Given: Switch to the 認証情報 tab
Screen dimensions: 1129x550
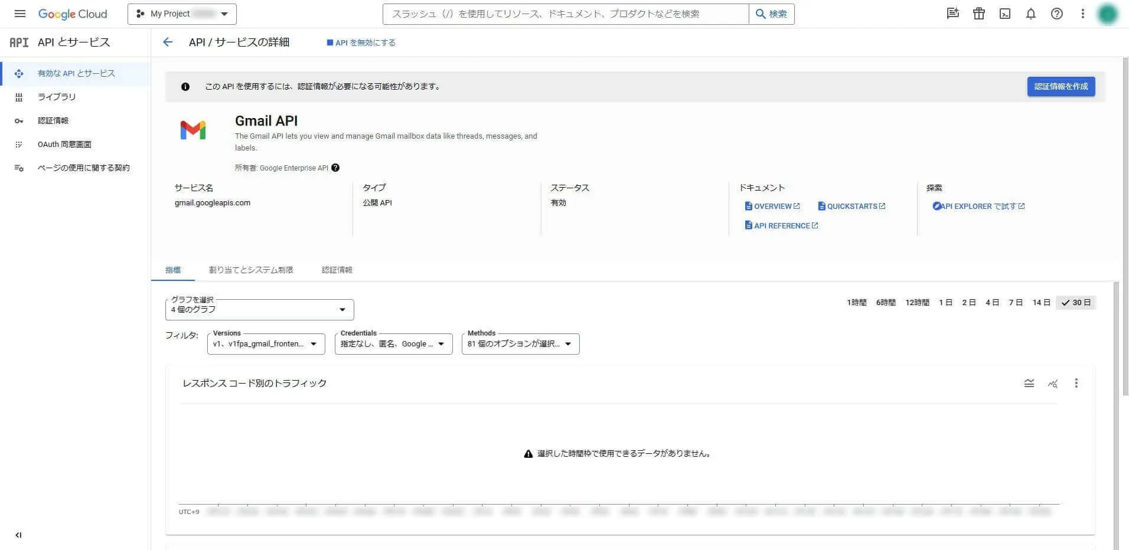Looking at the screenshot, I should (337, 270).
